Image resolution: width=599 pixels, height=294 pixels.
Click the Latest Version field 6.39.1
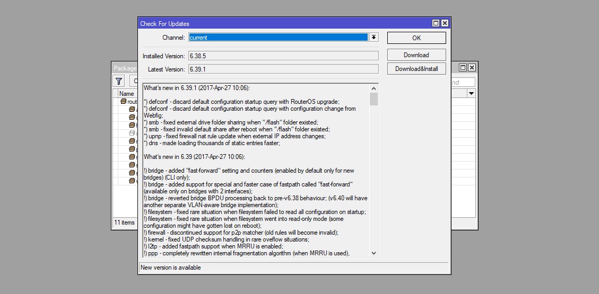(x=283, y=69)
